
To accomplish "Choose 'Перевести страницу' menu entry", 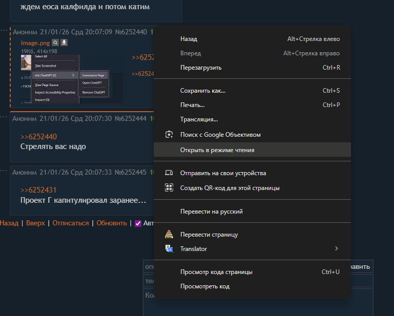I will (252, 235).
